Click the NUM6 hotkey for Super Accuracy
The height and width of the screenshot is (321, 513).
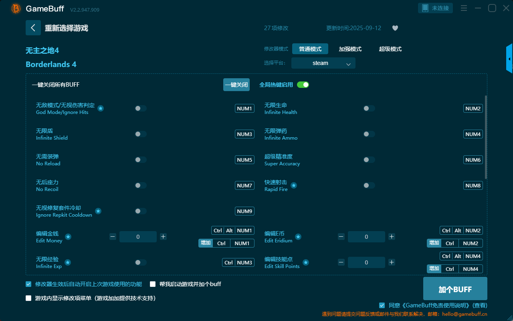[473, 160]
